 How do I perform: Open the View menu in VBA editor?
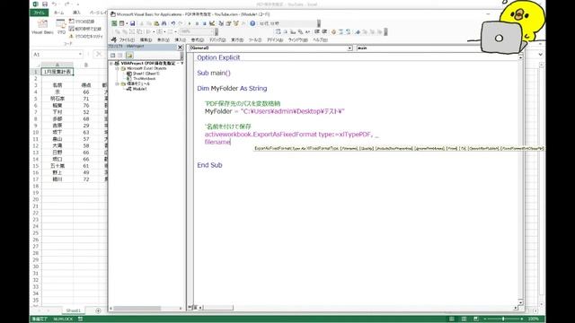[164, 39]
